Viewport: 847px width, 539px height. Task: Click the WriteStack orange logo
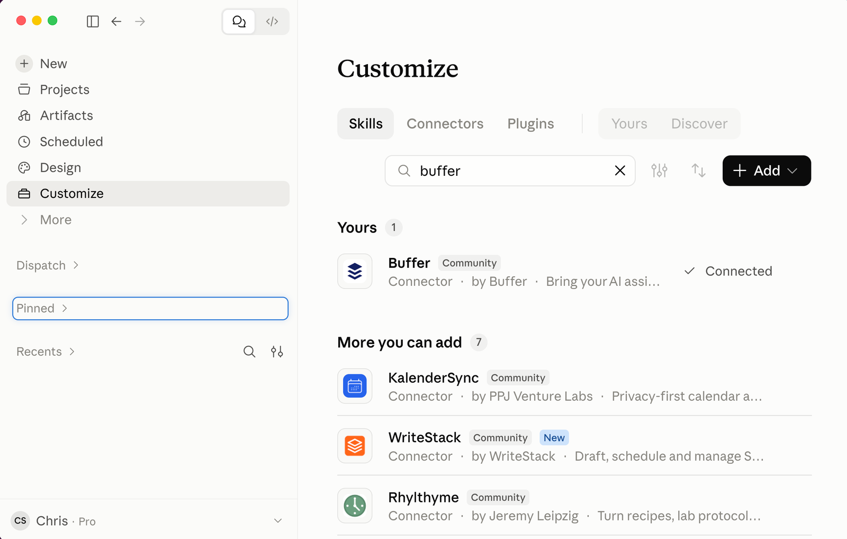pos(355,446)
